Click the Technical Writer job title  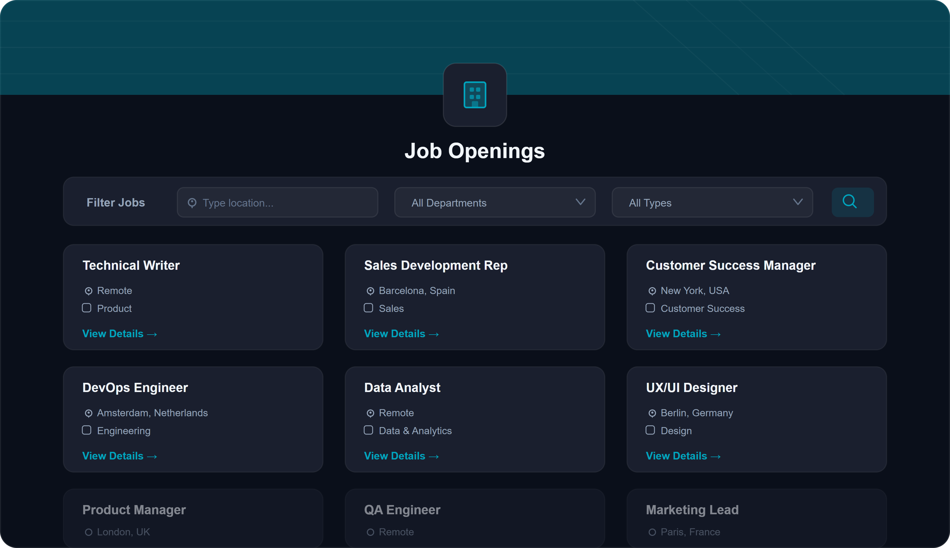click(131, 265)
